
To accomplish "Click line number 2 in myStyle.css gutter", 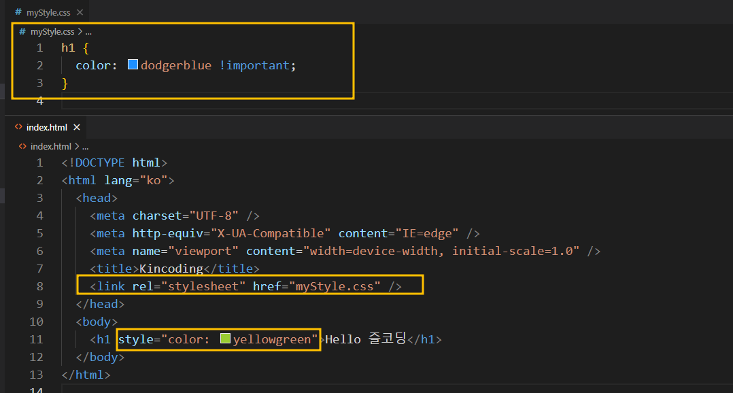I will 39,65.
